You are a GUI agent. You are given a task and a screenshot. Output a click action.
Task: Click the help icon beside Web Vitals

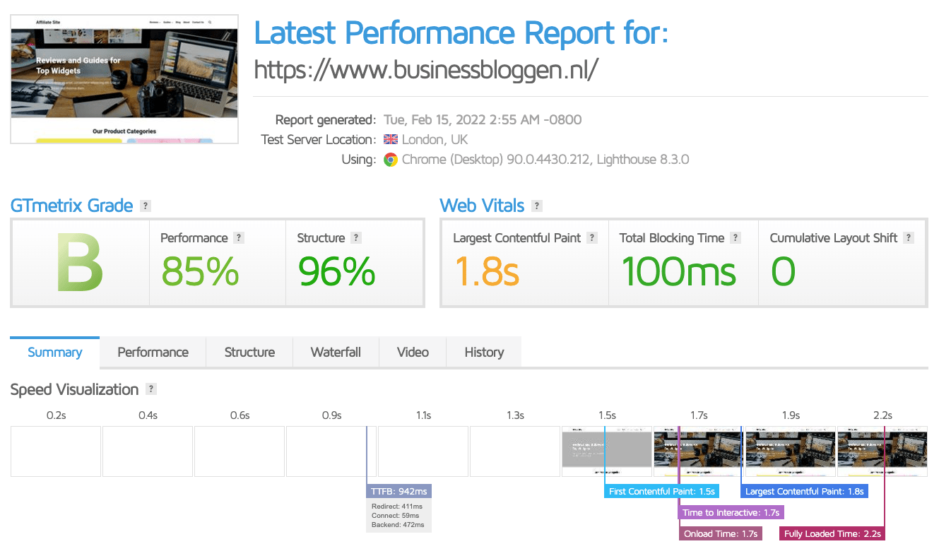click(x=537, y=206)
